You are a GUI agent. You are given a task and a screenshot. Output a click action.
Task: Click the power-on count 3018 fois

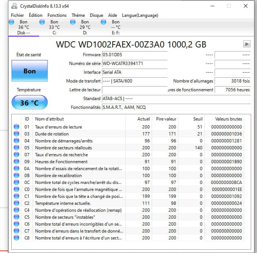[x=233, y=81]
